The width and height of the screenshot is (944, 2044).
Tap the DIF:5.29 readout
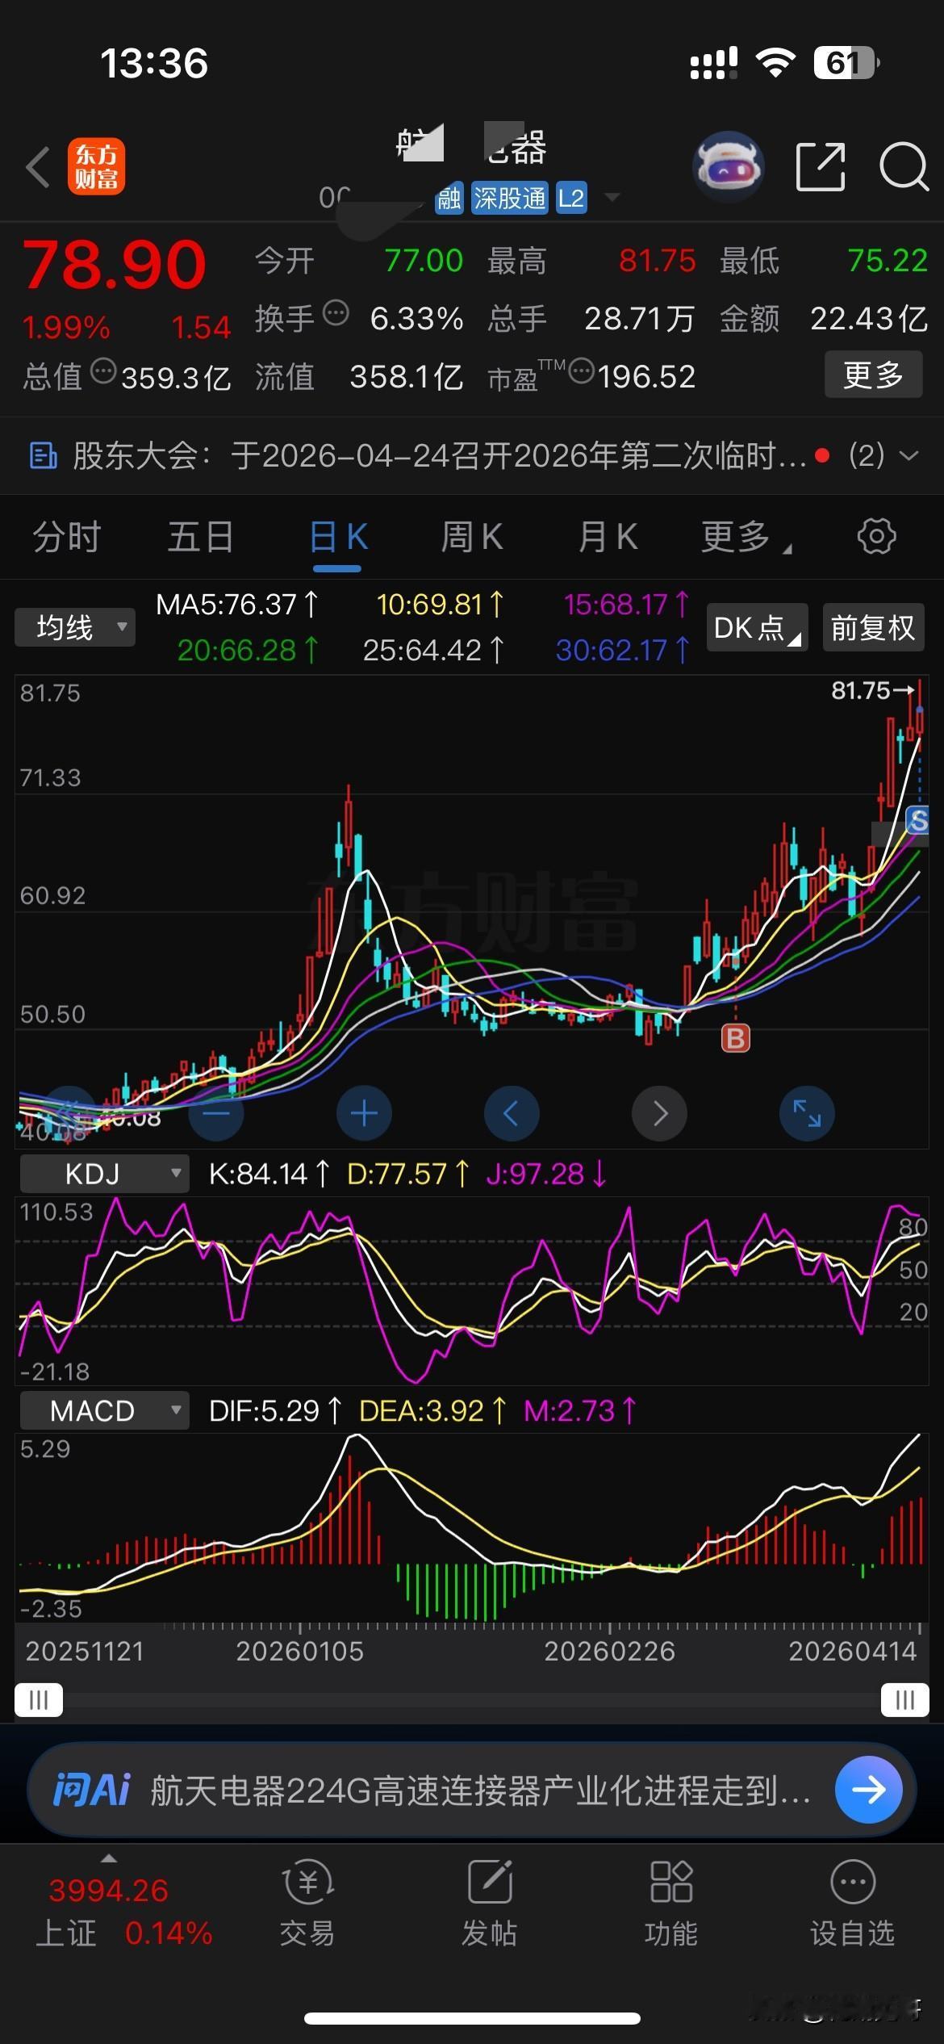click(275, 1411)
